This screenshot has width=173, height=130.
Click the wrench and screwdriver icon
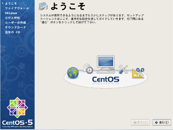pos(123,69)
